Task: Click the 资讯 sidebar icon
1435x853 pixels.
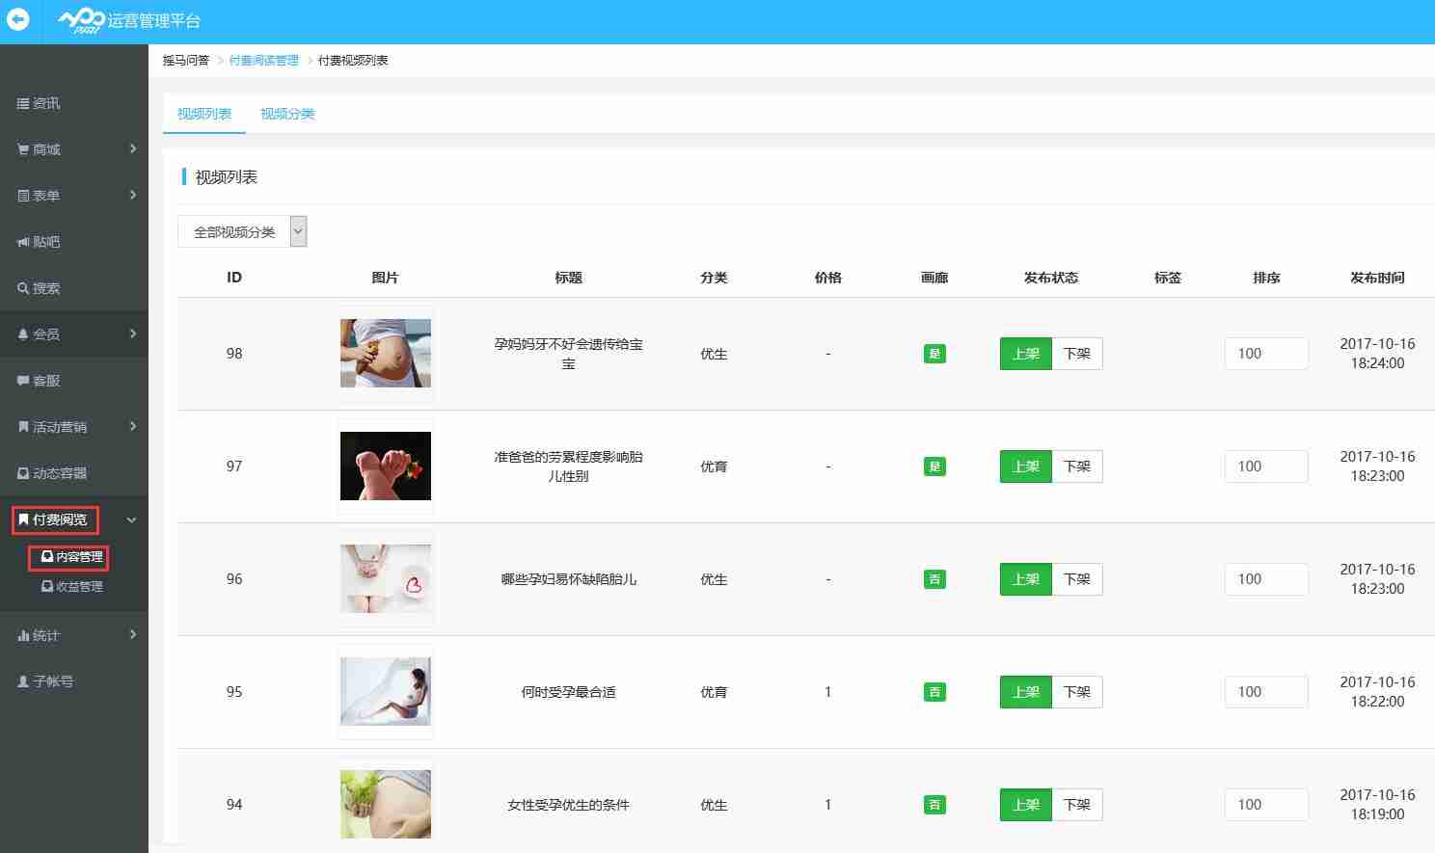Action: point(24,103)
